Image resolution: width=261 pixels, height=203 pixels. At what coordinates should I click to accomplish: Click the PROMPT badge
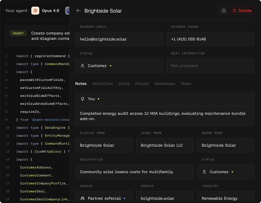tap(18, 33)
